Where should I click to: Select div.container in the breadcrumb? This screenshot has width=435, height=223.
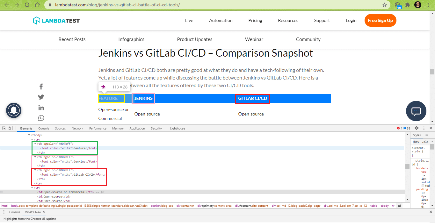pos(185,206)
